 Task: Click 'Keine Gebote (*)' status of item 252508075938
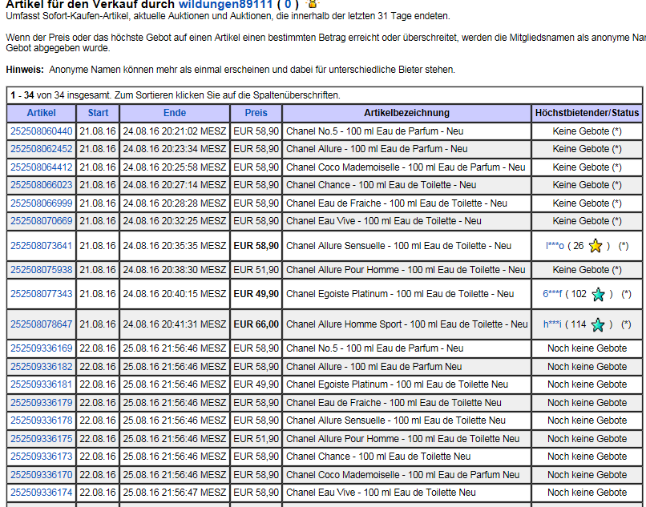coord(587,270)
